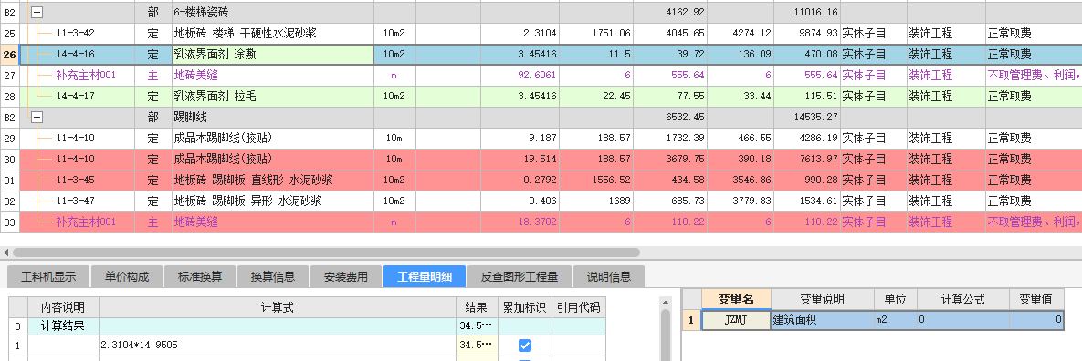Open the 安装费用 tab
1082x361 pixels.
click(346, 277)
